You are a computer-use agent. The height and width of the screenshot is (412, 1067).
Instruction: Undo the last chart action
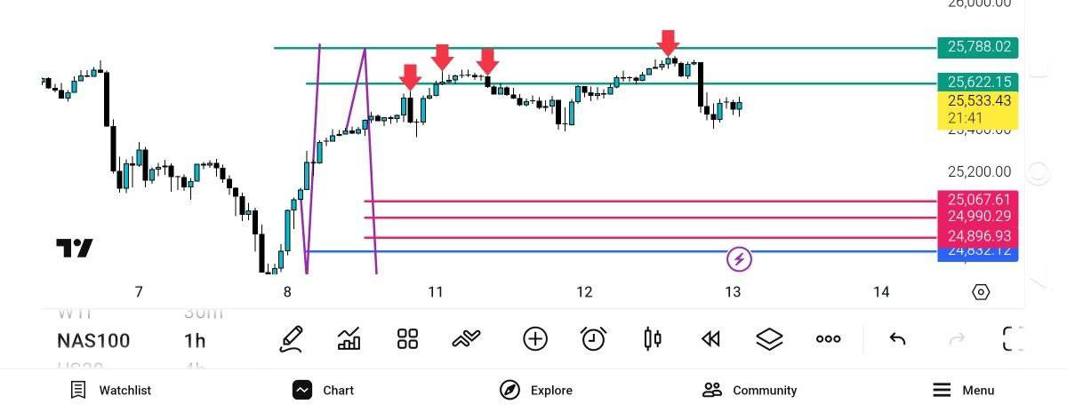point(897,338)
